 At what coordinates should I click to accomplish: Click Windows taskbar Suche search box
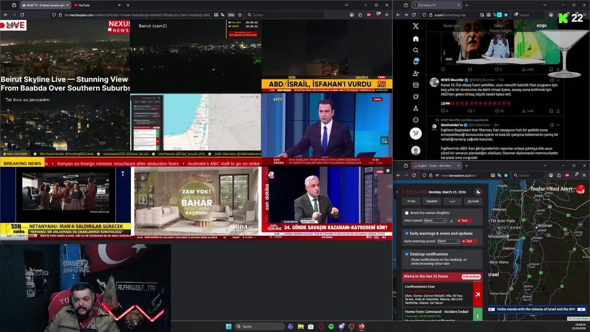(x=260, y=326)
